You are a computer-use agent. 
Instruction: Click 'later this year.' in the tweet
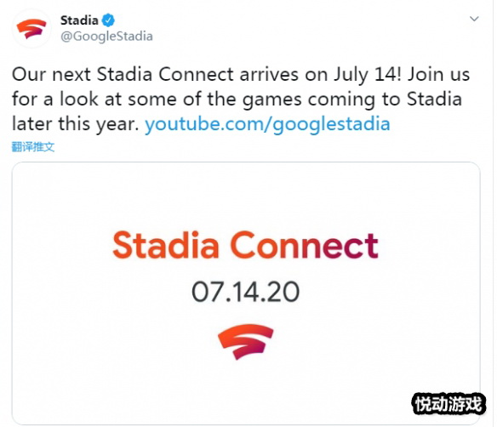76,124
